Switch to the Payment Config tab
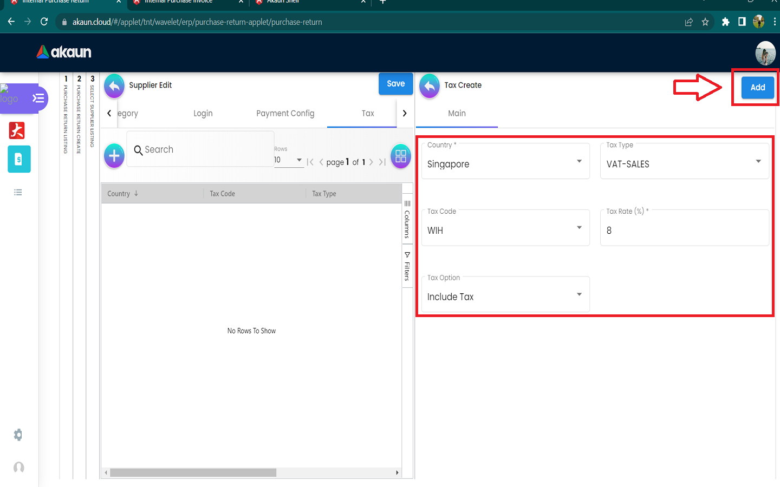This screenshot has height=487, width=780. 285,114
